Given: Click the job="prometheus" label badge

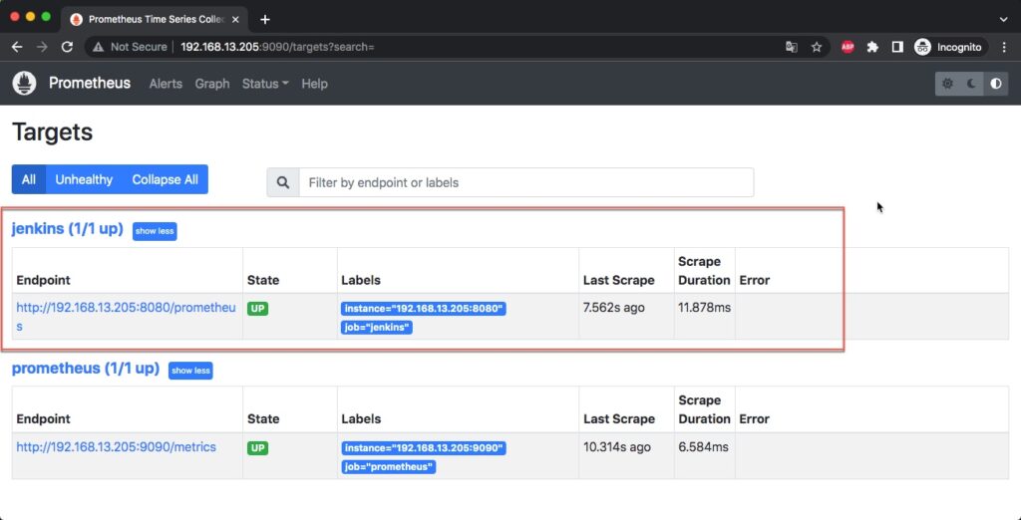Looking at the screenshot, I should [x=389, y=466].
